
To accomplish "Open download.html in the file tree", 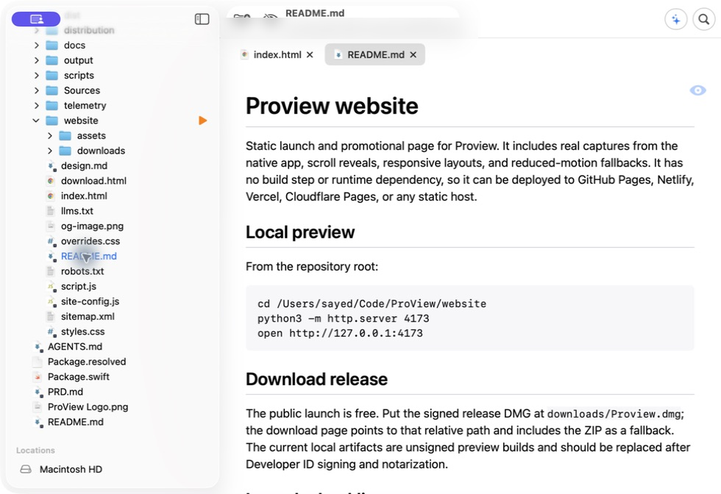I will 94,181.
